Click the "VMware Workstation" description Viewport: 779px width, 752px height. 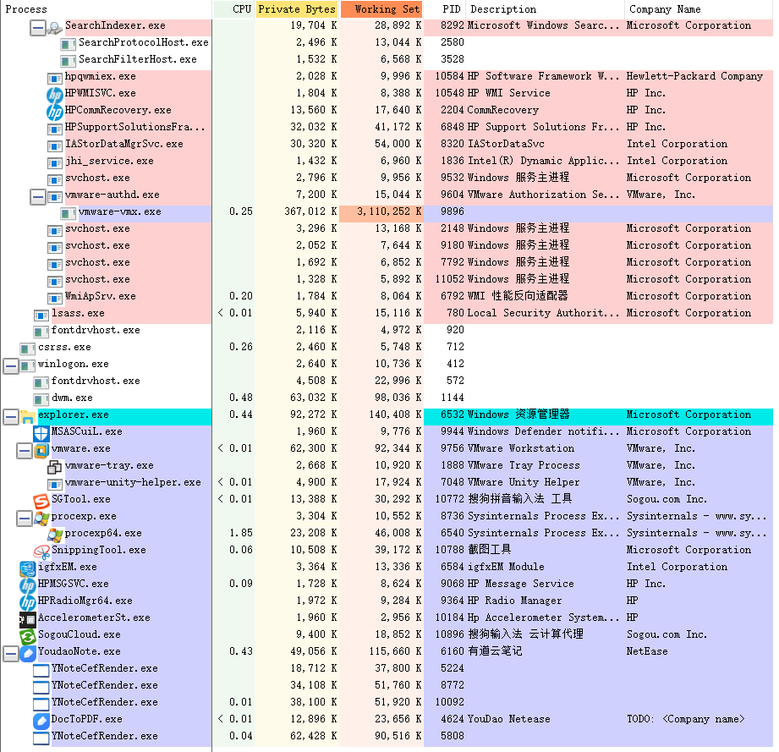[x=521, y=448]
